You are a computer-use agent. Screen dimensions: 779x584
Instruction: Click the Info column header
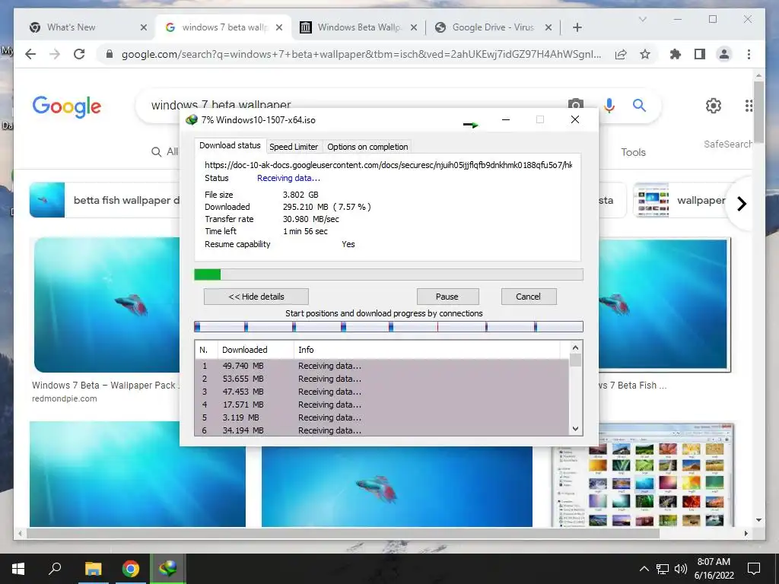point(426,350)
